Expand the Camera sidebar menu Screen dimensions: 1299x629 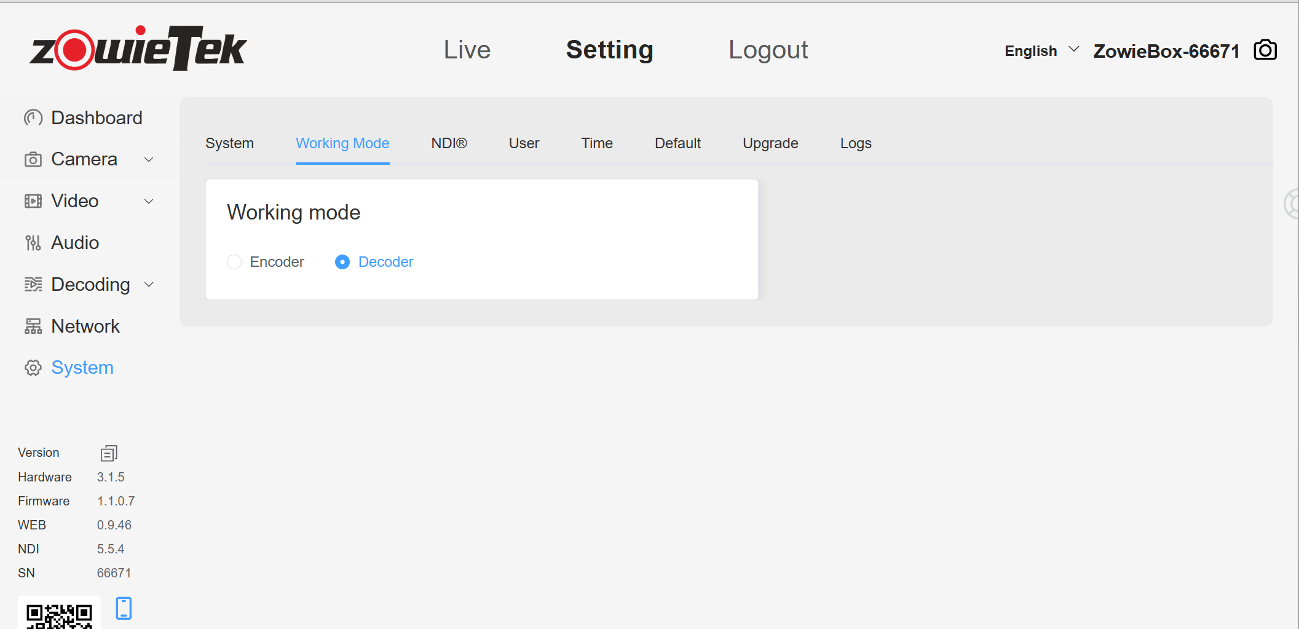coord(149,159)
